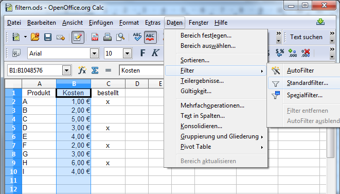This screenshot has height=194, width=340.
Task: Send document as e-mail icon
Action: pos(61,38)
